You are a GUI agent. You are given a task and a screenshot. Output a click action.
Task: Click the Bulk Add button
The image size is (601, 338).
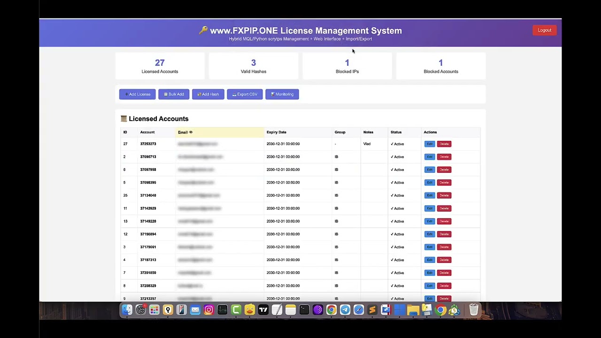(x=174, y=94)
